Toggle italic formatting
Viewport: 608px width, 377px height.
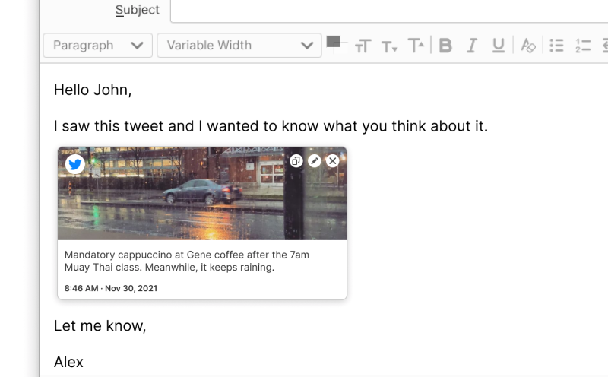(x=471, y=46)
